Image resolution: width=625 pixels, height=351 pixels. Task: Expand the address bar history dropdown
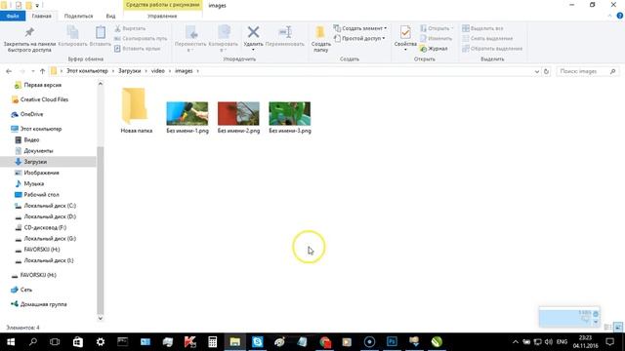pos(537,71)
